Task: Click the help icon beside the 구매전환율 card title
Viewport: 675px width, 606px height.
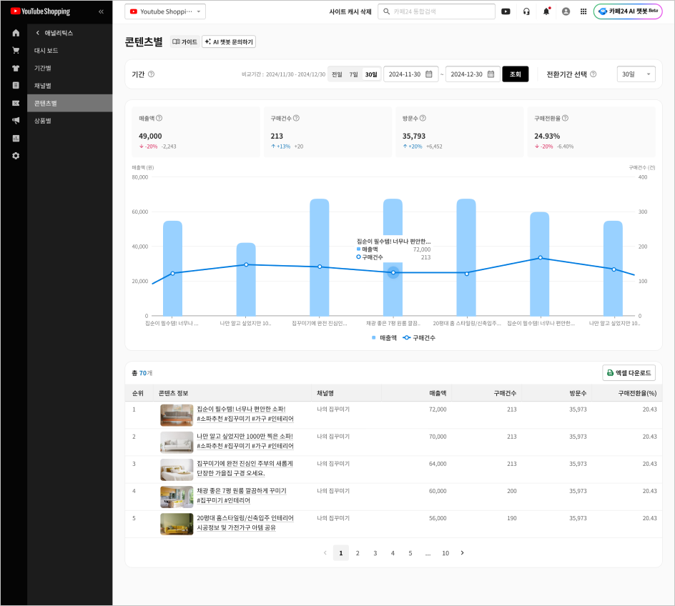Action: point(565,118)
